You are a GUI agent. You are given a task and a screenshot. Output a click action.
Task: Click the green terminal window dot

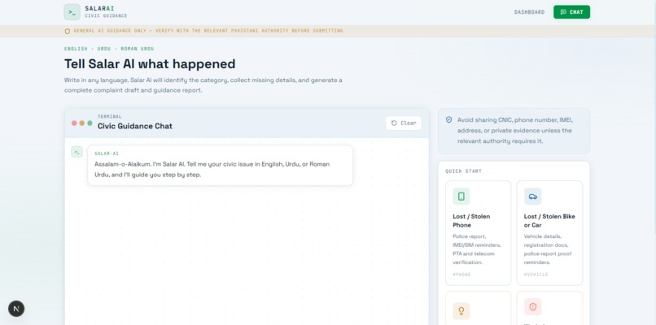pyautogui.click(x=90, y=123)
